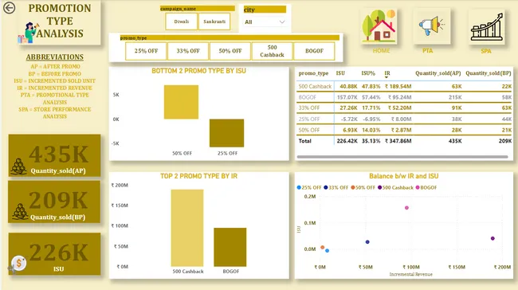
Task: Click the BOGOF legend entry
Action: click(426, 187)
